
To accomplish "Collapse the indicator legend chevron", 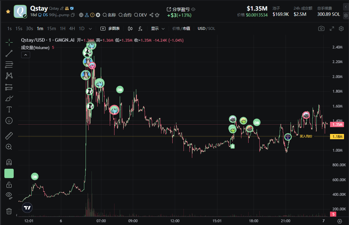I will tap(26, 55).
